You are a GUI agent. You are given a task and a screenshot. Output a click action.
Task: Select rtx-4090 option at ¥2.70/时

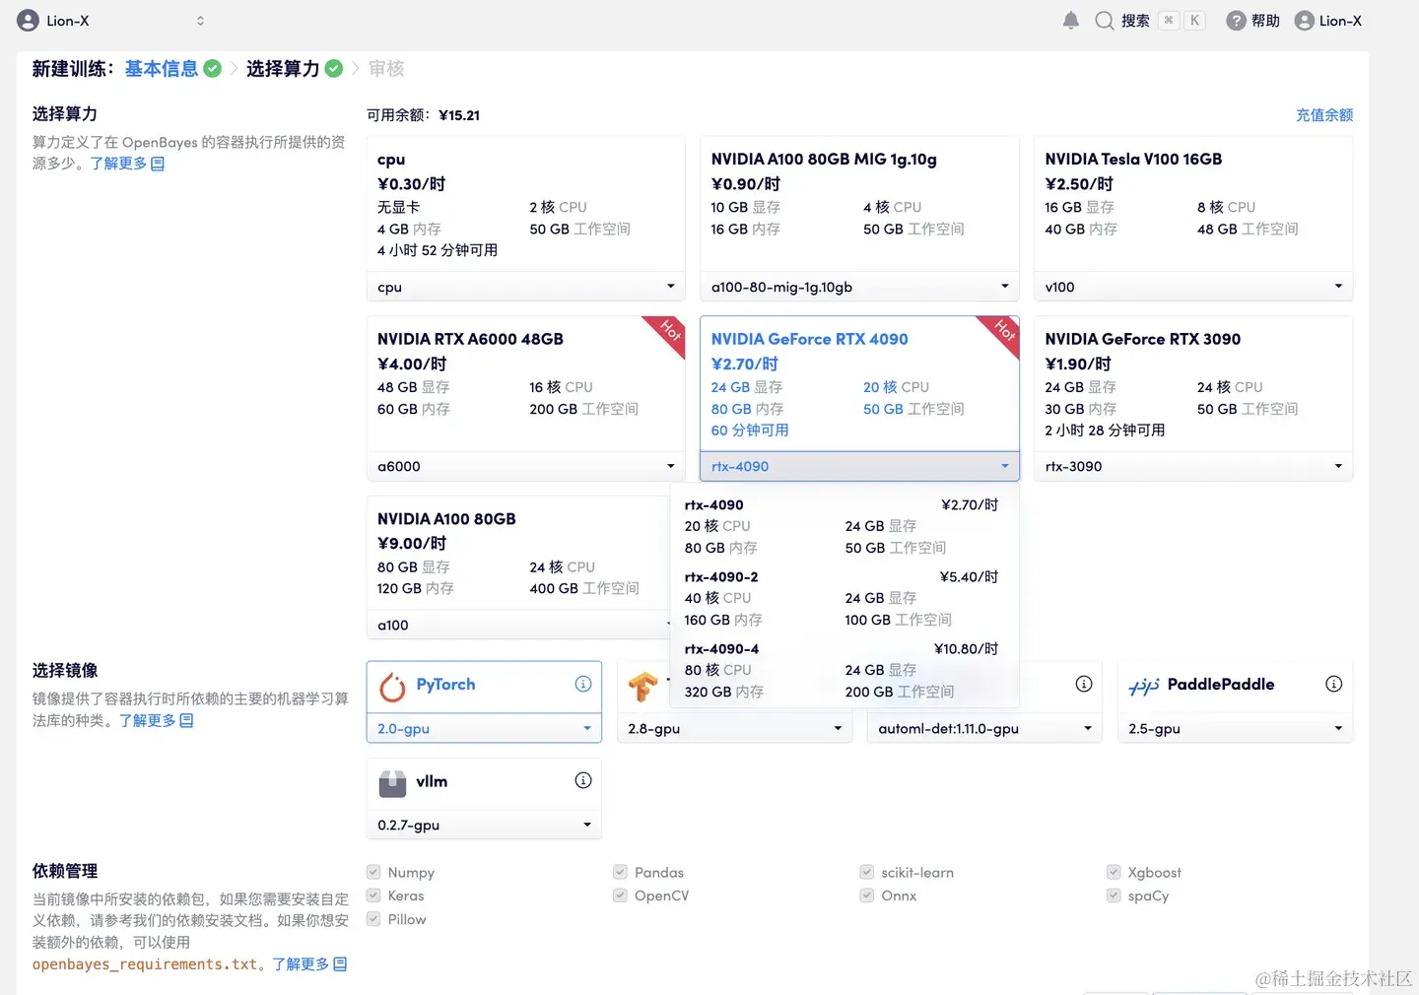tap(844, 526)
